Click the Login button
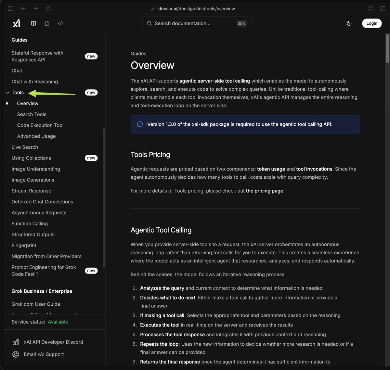390x370 pixels. click(x=372, y=23)
